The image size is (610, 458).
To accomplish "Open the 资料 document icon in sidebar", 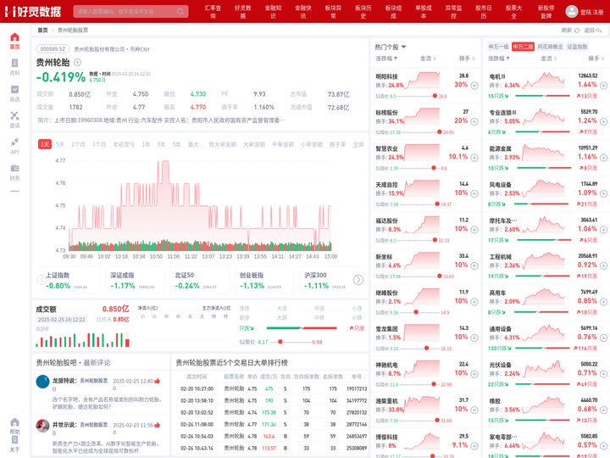I will (14, 64).
